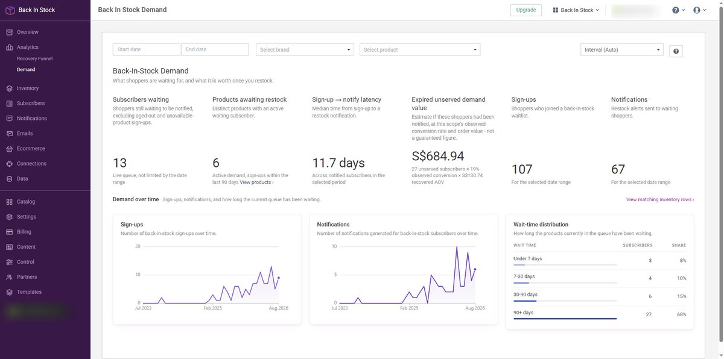Go to Subscribers in the sidebar
Viewport: 724px width, 359px height.
(x=31, y=104)
